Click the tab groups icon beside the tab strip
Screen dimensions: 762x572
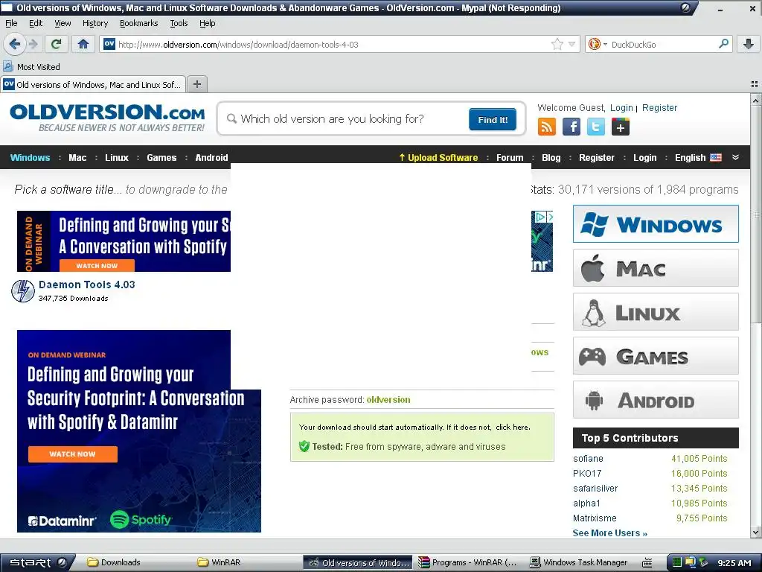[x=755, y=84]
